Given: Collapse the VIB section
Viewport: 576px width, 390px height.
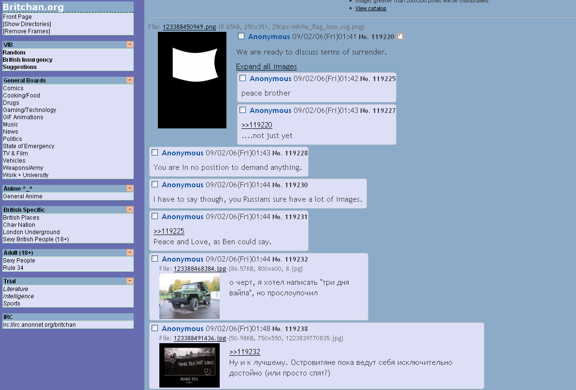Looking at the screenshot, I should pos(130,44).
